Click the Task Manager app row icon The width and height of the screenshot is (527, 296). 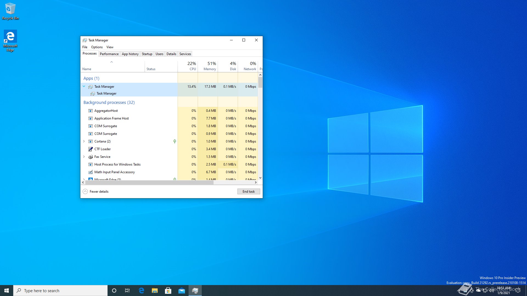click(x=91, y=87)
